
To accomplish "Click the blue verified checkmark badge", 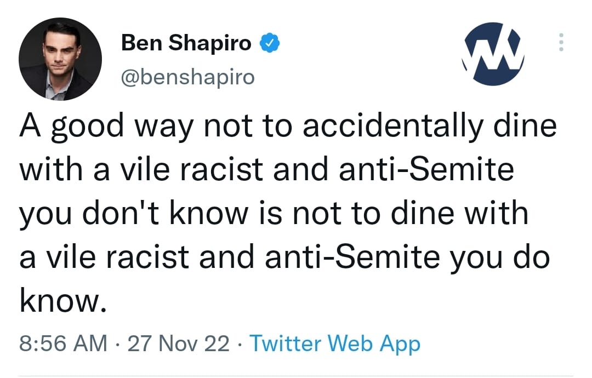I will click(269, 43).
